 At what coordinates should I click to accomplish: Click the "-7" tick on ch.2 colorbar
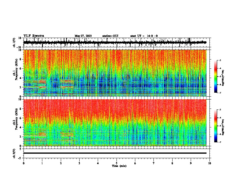coord(220,142)
